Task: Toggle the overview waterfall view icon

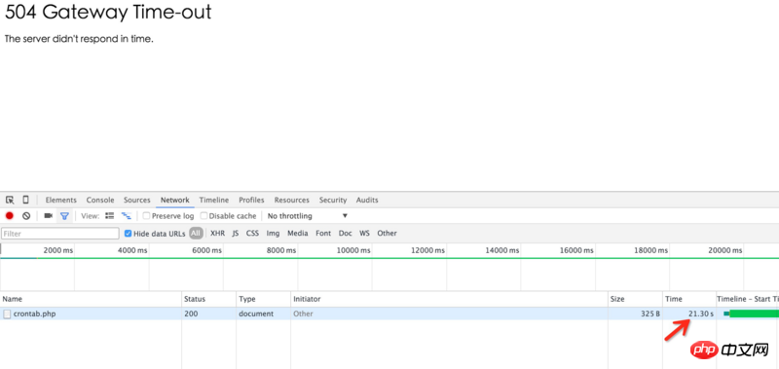Action: [x=127, y=216]
